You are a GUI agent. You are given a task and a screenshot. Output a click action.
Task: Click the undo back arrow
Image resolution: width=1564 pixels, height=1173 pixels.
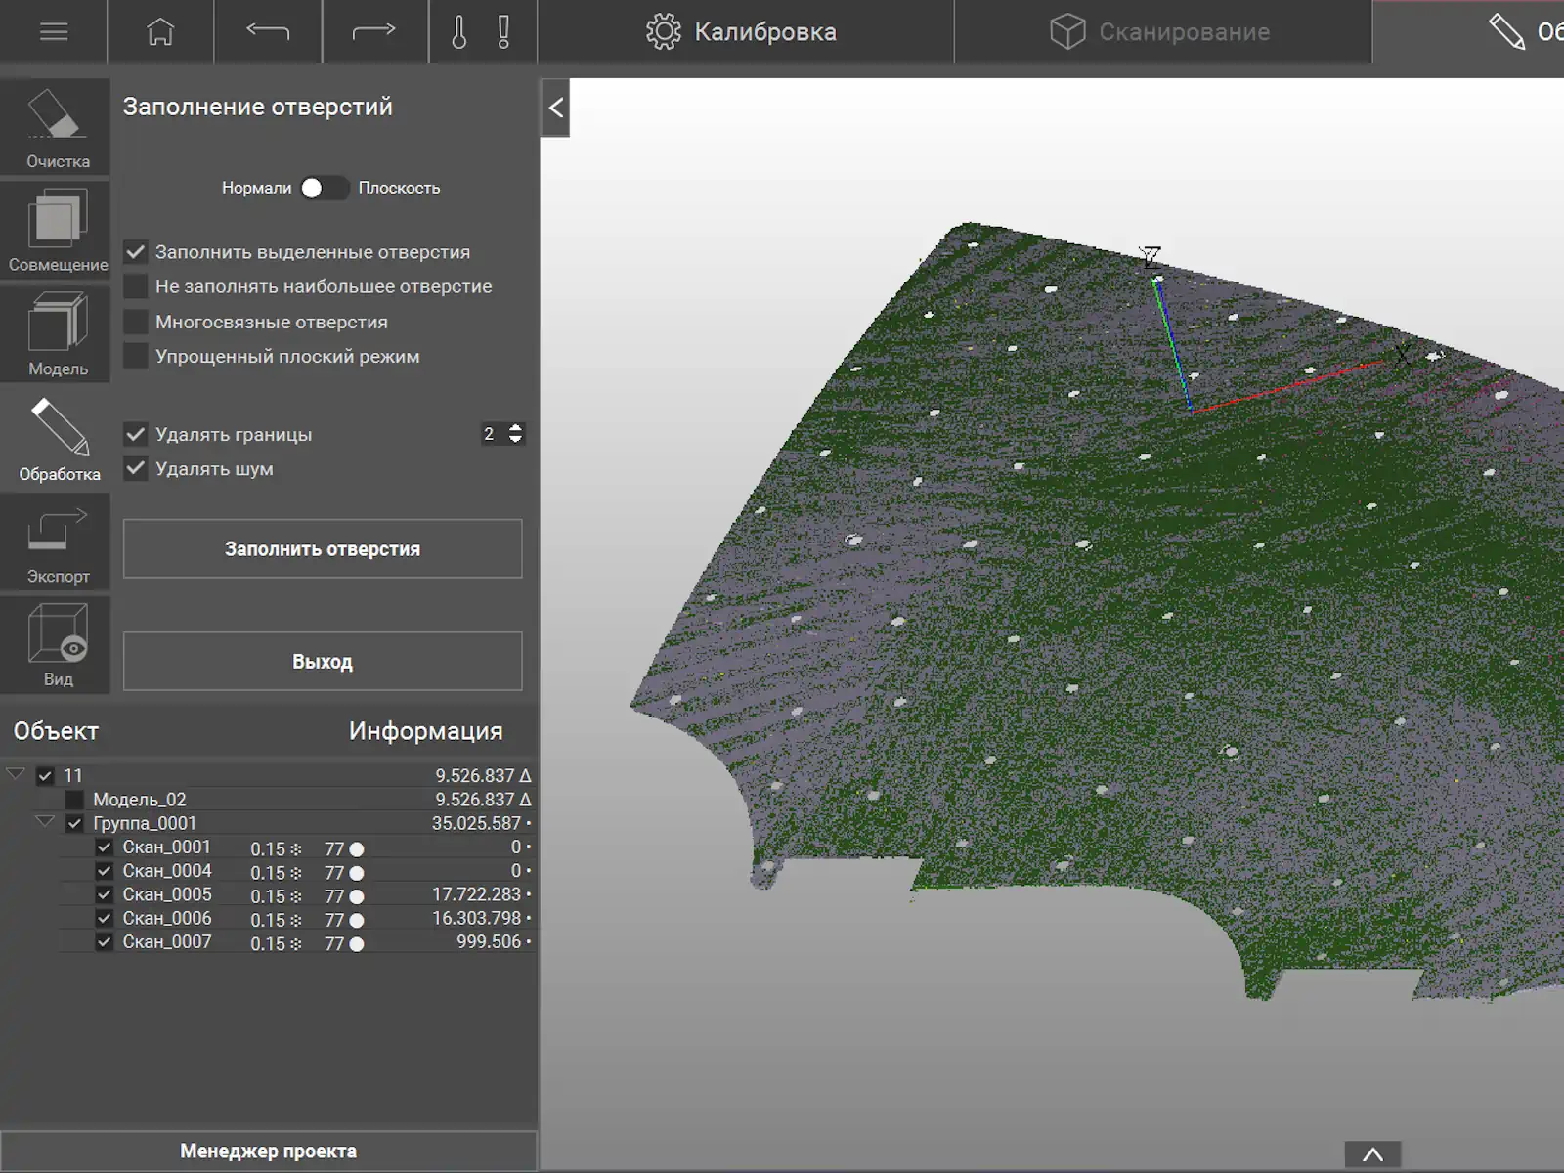(267, 31)
